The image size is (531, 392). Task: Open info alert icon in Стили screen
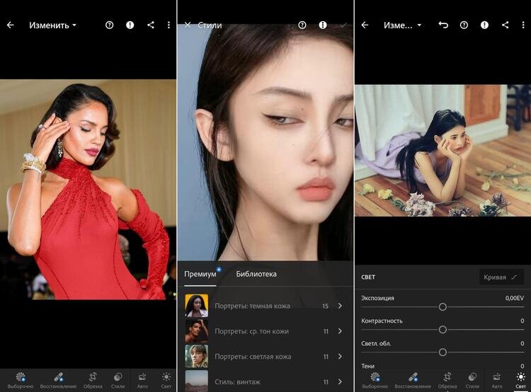click(x=323, y=25)
